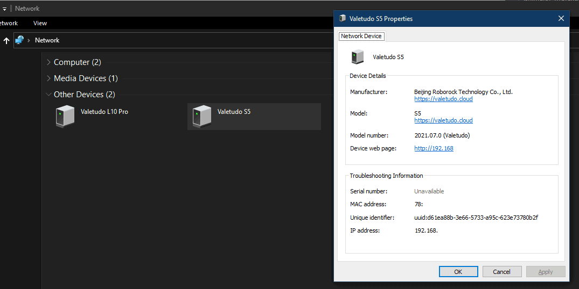This screenshot has height=289, width=579.
Task: Click the unique identifier uuid value
Action: pos(476,218)
